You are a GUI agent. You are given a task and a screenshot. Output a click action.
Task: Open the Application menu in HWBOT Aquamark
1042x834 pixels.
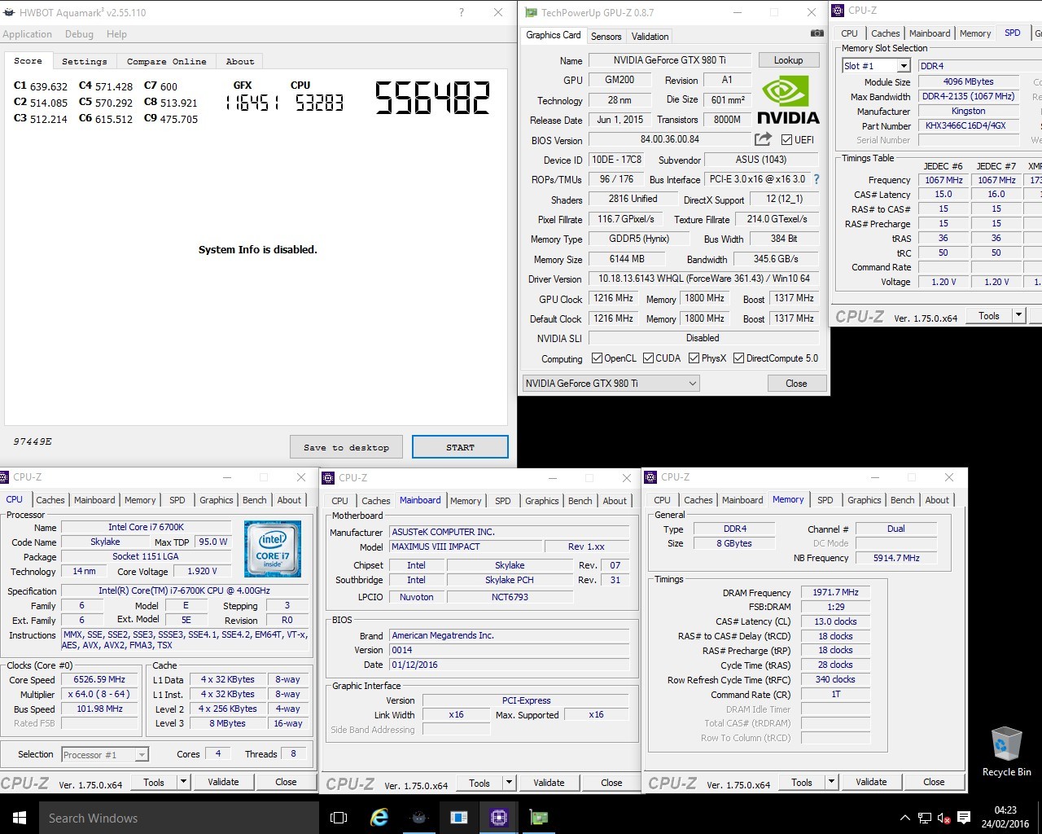27,34
